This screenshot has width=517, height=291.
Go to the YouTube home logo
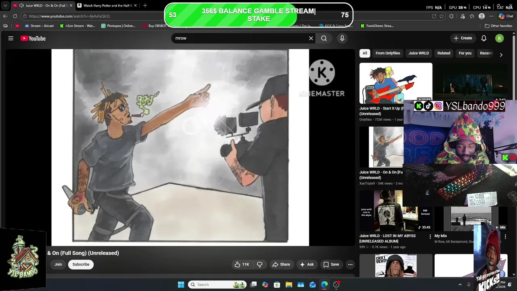point(33,38)
